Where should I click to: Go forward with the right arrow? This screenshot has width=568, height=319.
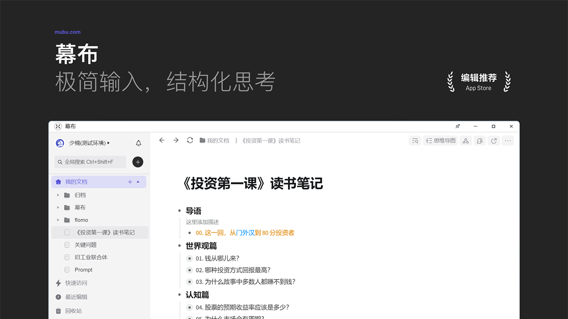(176, 140)
